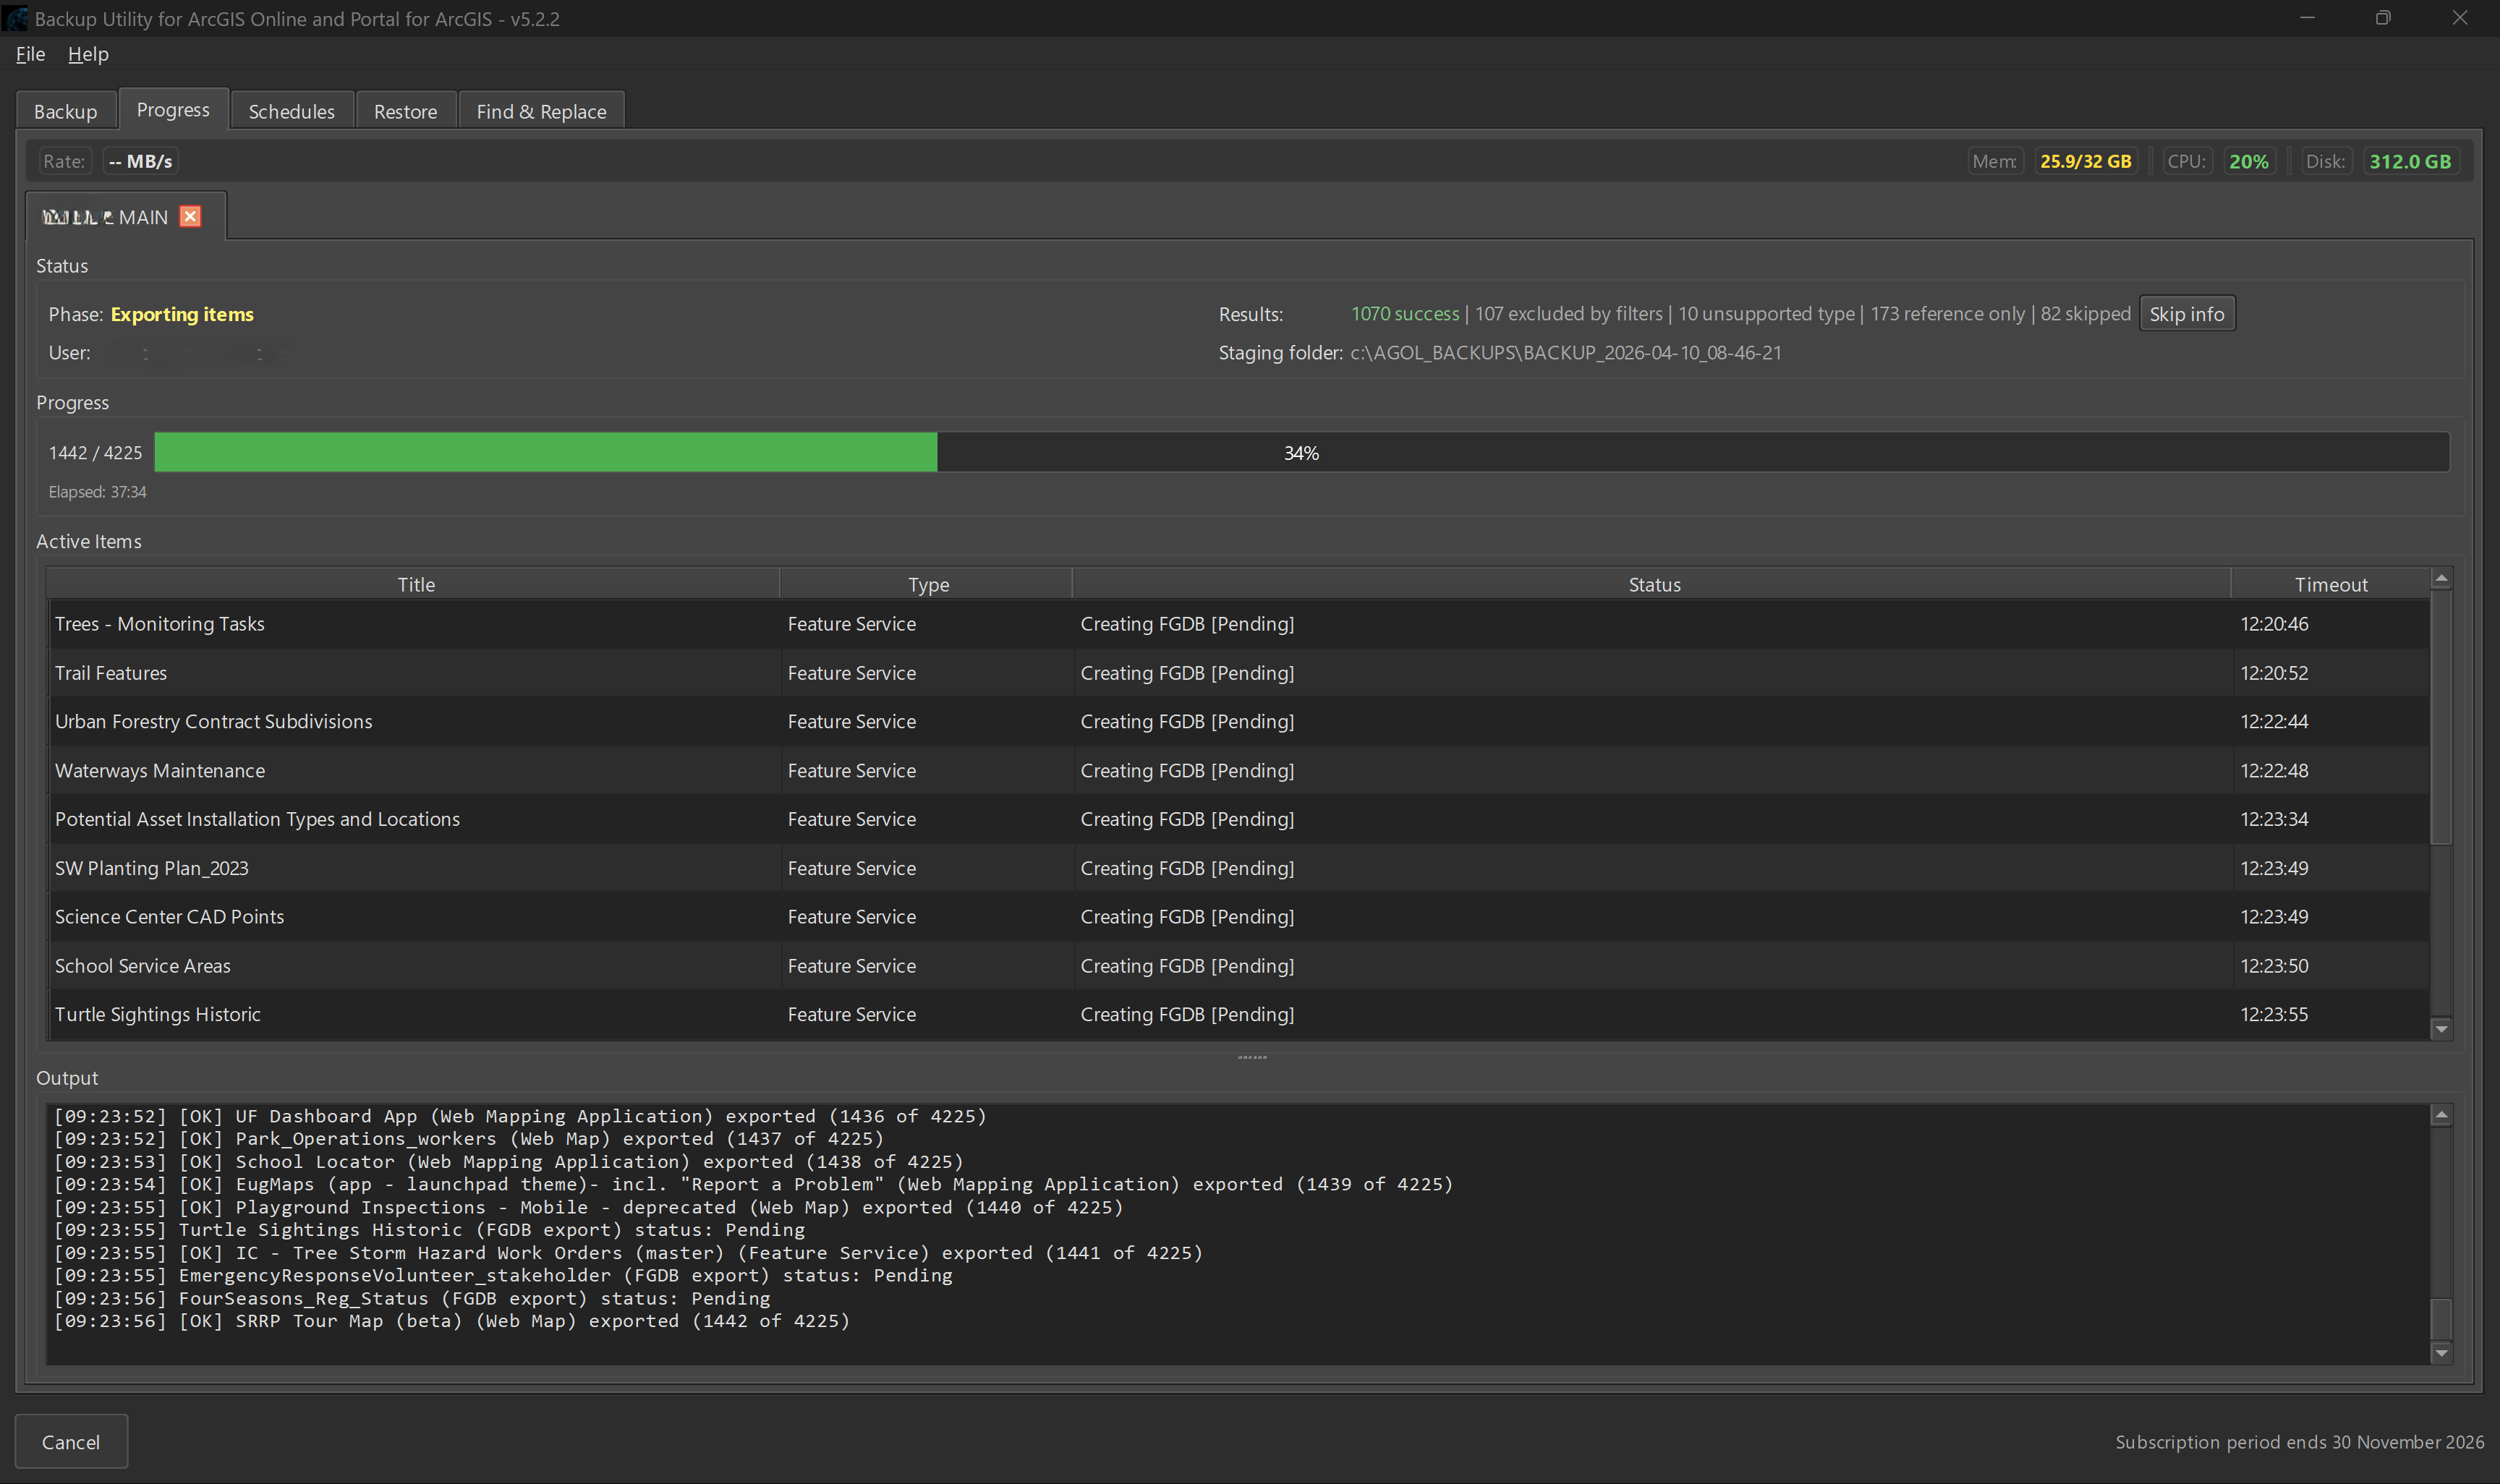Click the up arrow on Active Items scrollbar
The image size is (2500, 1484).
(x=2441, y=577)
